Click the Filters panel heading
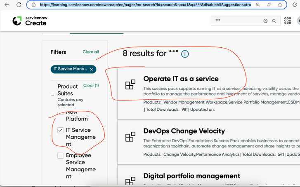The width and height of the screenshot is (300, 187). click(58, 52)
